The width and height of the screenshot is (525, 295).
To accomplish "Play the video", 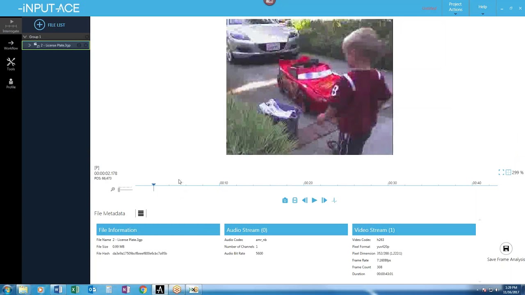I will (x=314, y=200).
